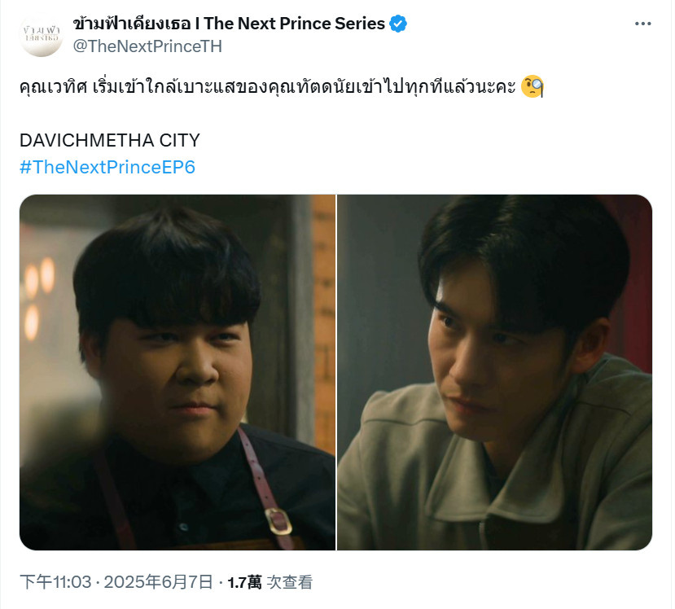675x609 pixels.
Task: Click the 2025年6月7日 post date
Action: (x=159, y=582)
